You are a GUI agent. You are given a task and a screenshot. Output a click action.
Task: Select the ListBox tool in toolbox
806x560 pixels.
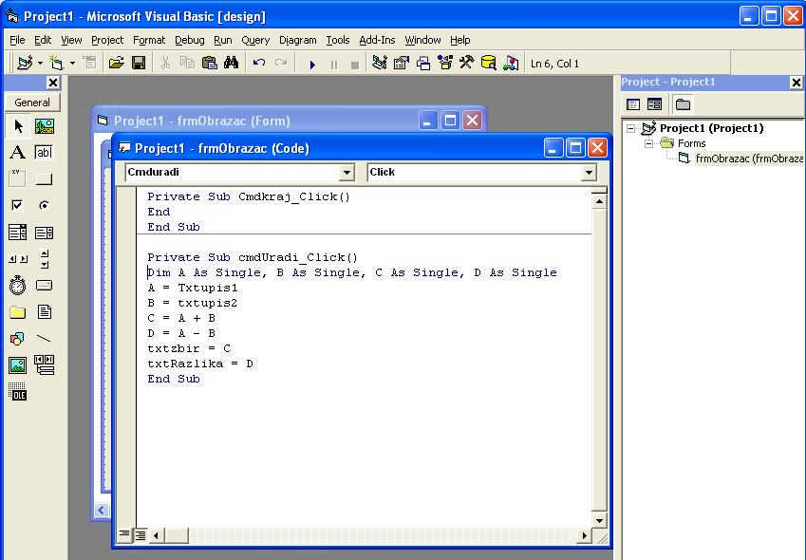click(45, 233)
